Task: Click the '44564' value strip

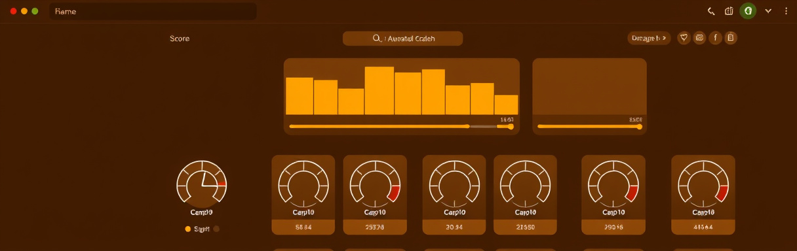Action: point(703,227)
